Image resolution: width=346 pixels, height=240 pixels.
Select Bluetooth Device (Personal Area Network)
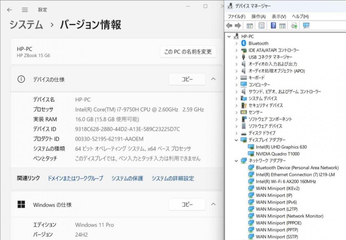click(x=297, y=168)
